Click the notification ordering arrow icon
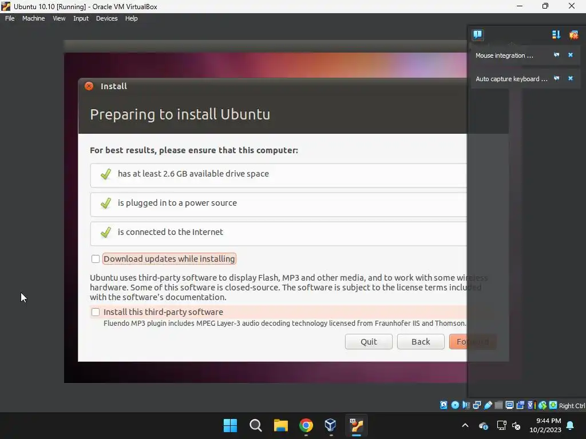The image size is (586, 439). 556,35
